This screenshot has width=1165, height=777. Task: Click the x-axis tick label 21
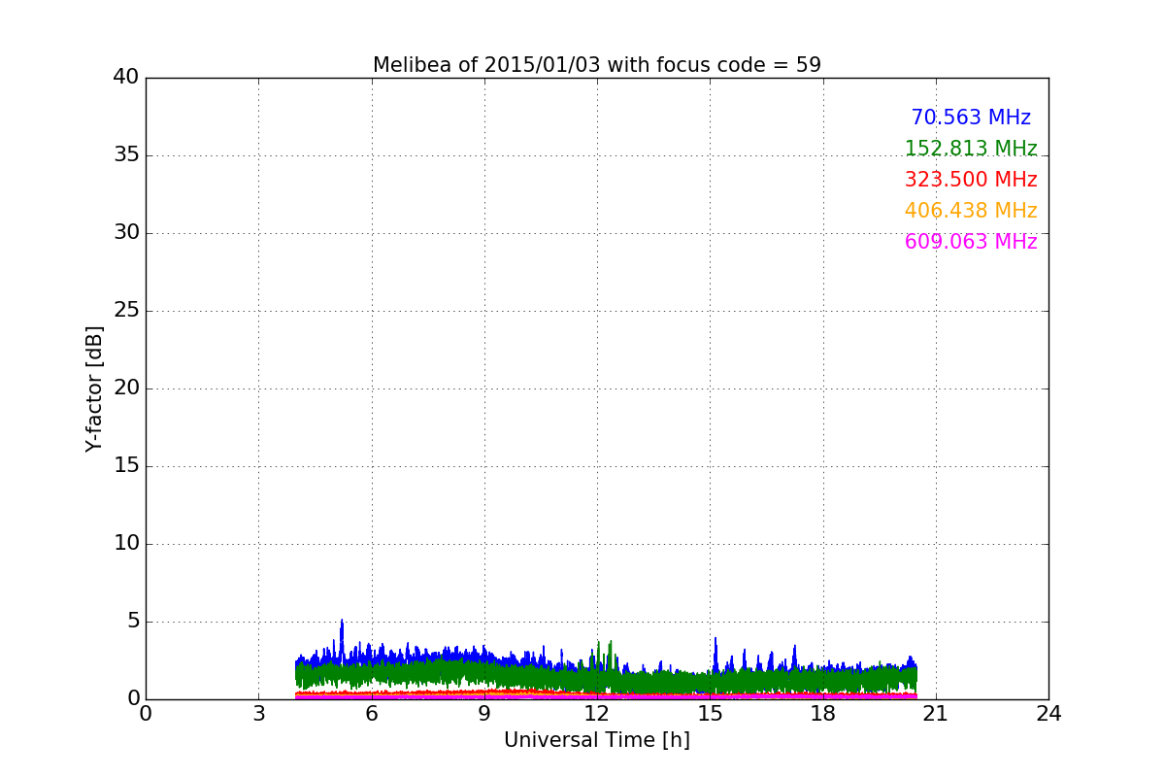coord(936,714)
